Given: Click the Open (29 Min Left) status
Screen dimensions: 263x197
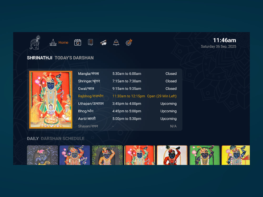Looking at the screenshot, I should [x=162, y=96].
